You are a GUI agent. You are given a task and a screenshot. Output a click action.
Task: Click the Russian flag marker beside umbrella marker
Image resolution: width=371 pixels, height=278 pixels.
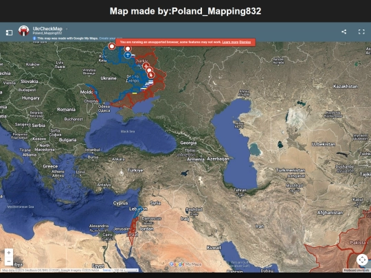[133, 56]
